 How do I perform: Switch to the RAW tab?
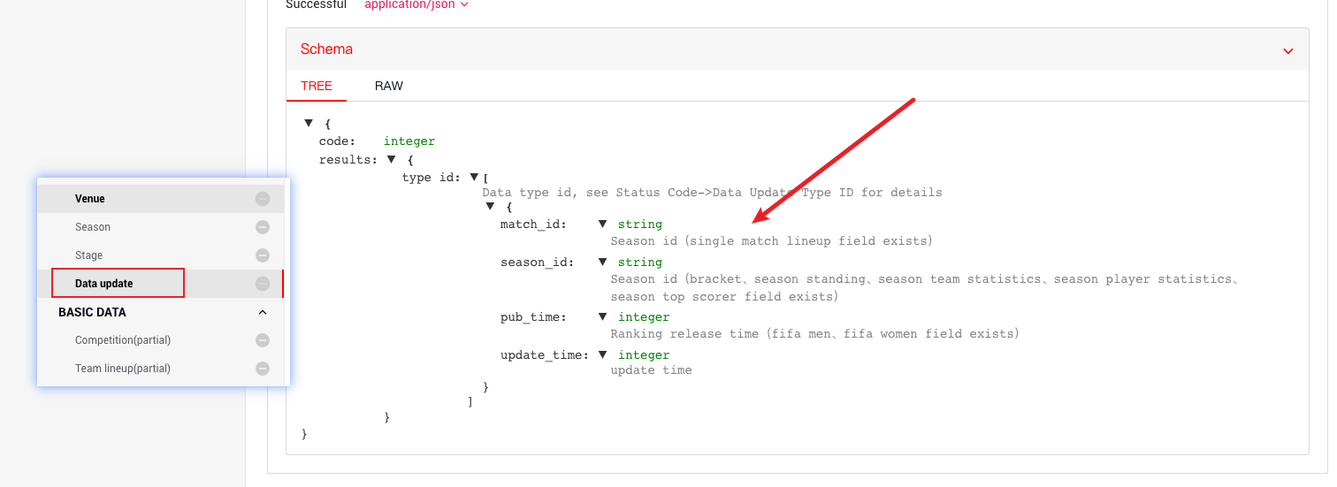[388, 86]
